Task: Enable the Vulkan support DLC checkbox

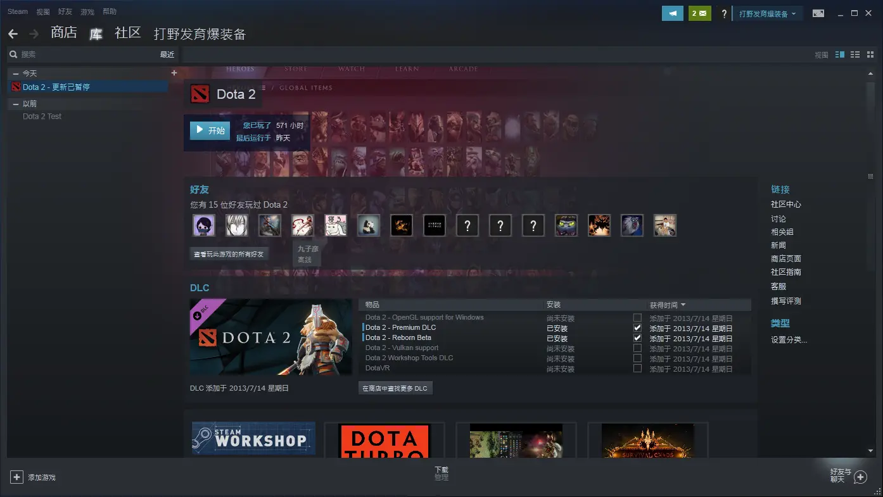Action: pyautogui.click(x=637, y=348)
